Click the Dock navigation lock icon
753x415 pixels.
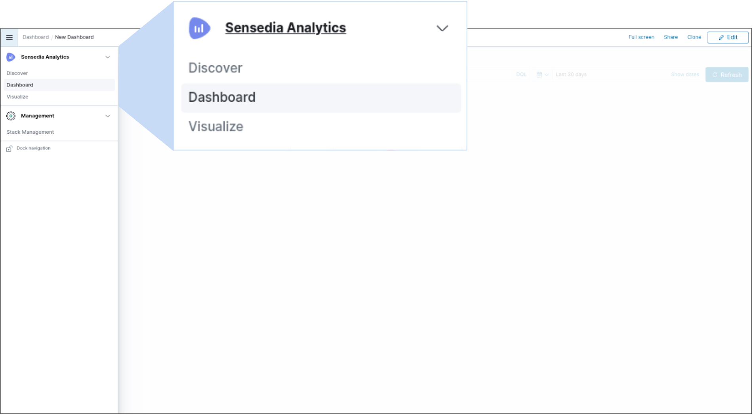point(9,149)
